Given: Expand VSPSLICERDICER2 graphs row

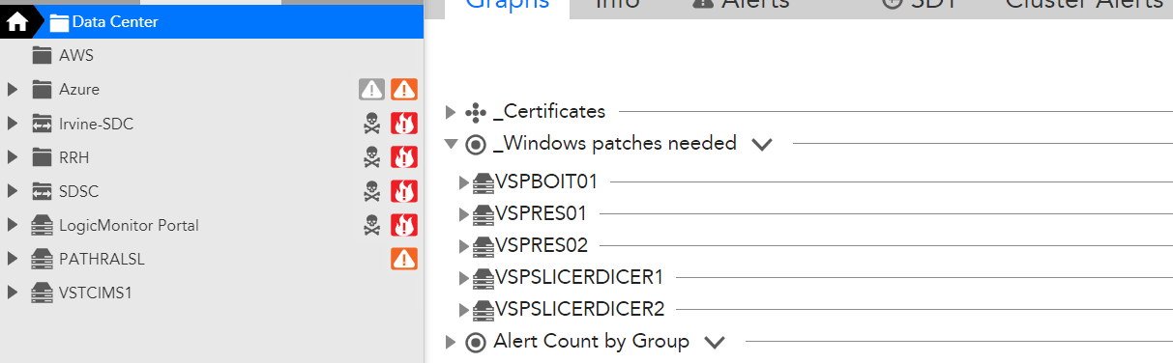Looking at the screenshot, I should point(464,309).
